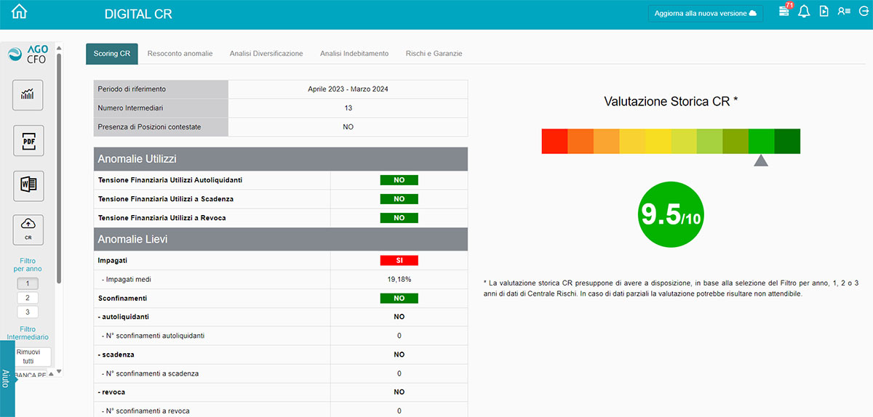Click the red segment of rating bar
This screenshot has height=417, width=873.
coord(554,141)
